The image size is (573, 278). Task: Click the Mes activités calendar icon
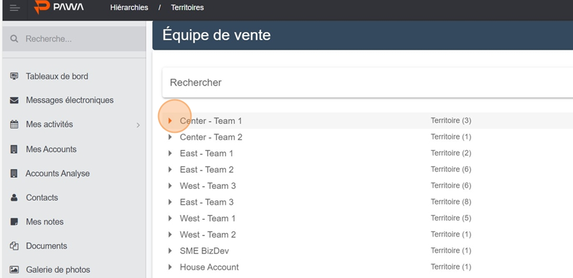(14, 125)
